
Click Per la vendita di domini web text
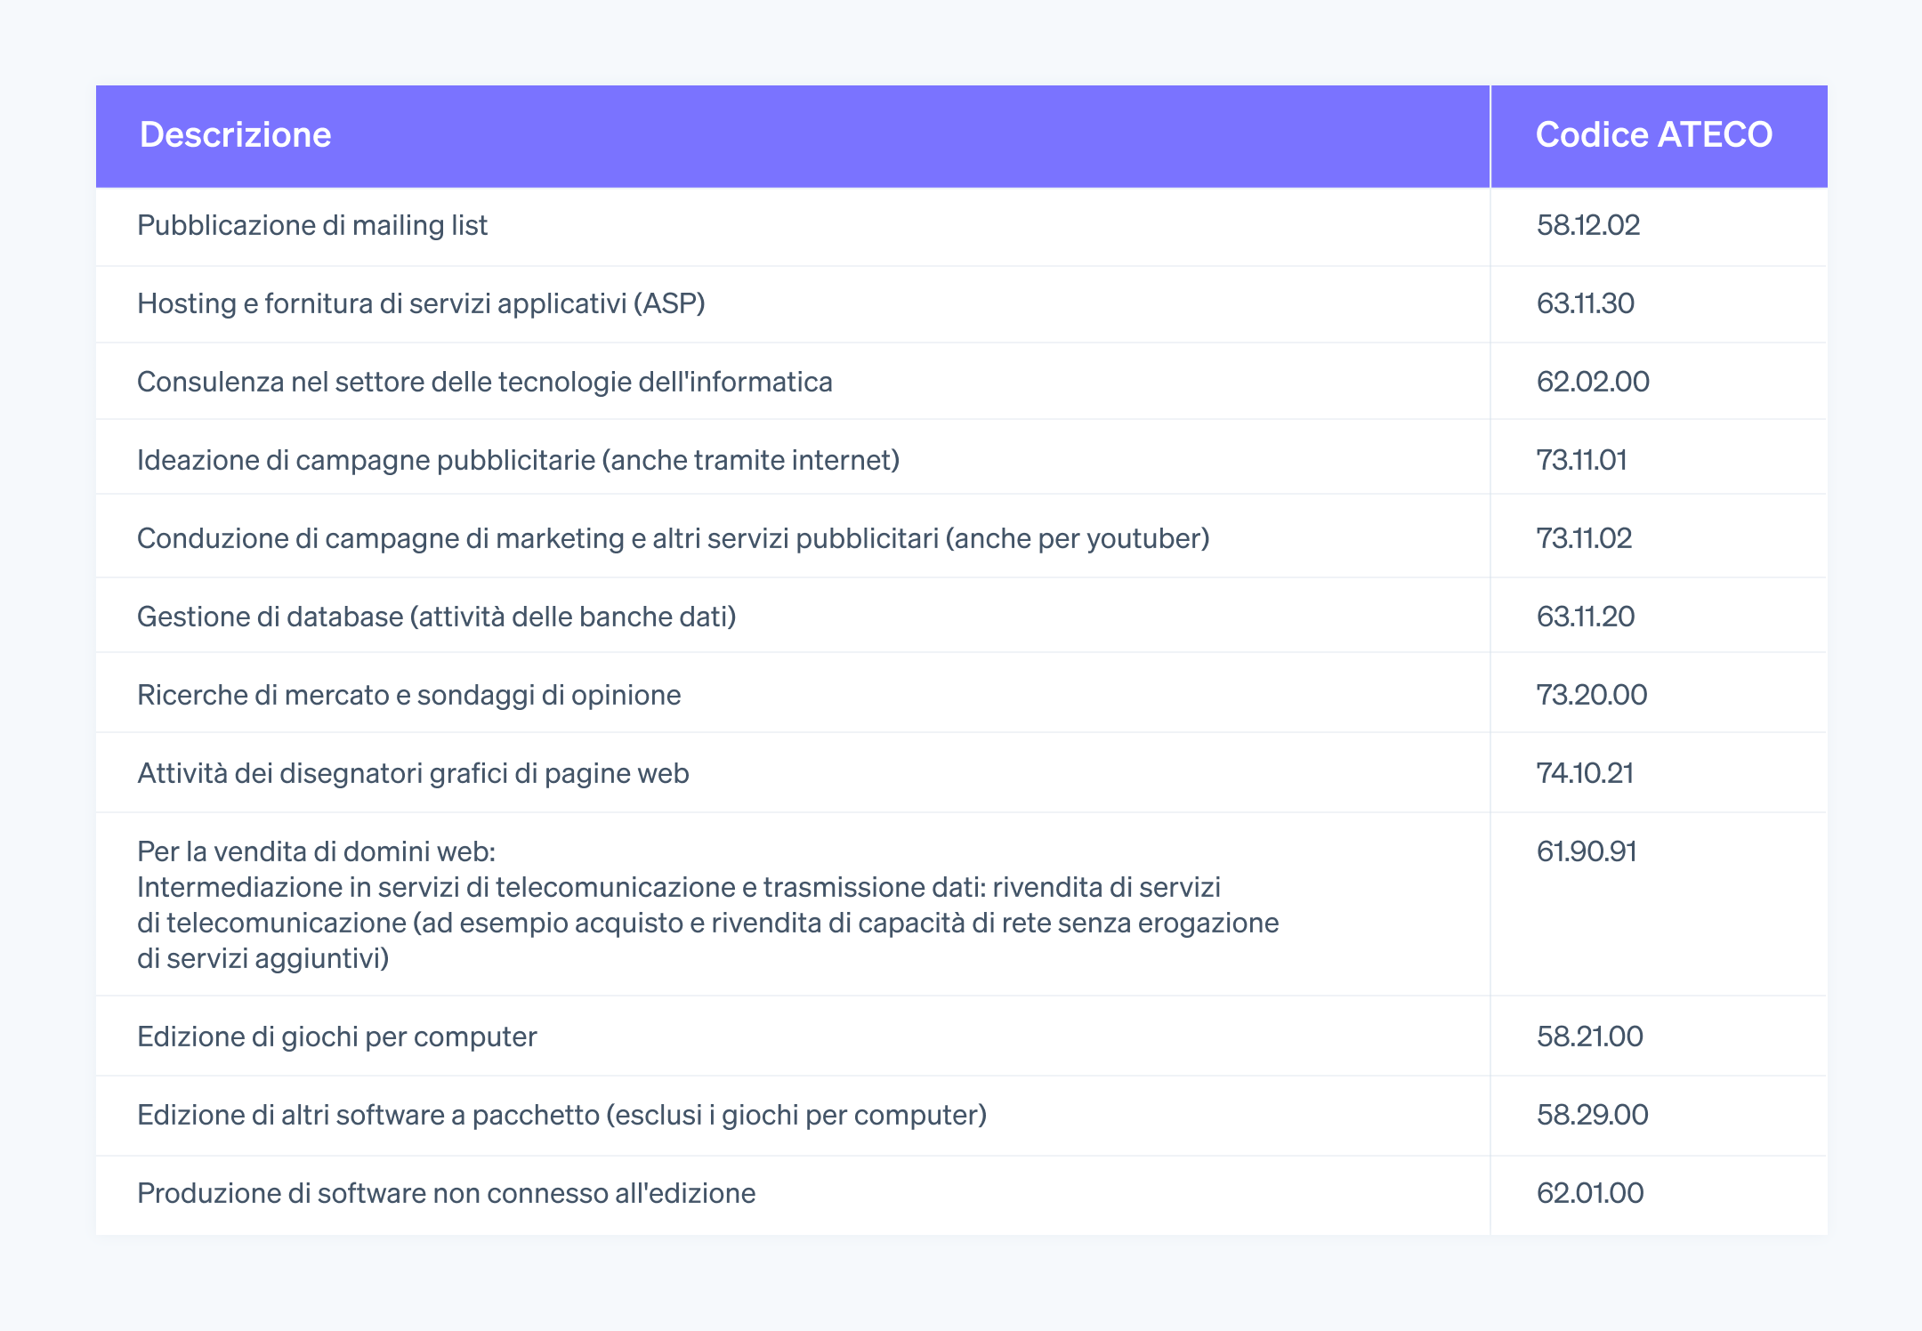(316, 851)
